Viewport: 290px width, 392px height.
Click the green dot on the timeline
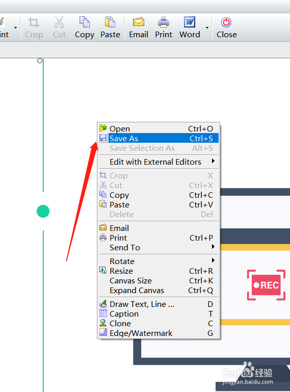point(43,211)
